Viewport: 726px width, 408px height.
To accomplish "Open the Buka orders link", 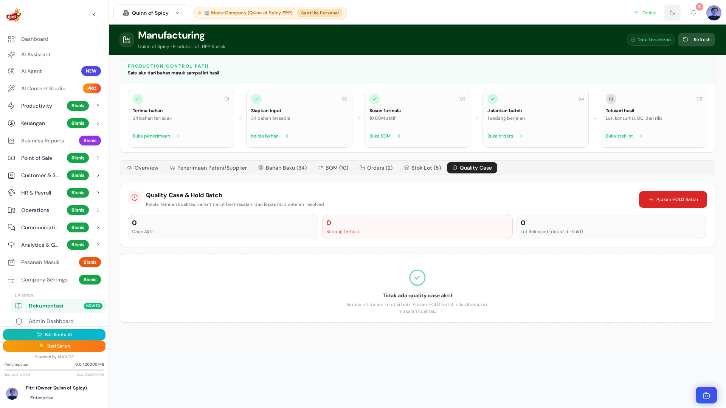I will 505,136.
